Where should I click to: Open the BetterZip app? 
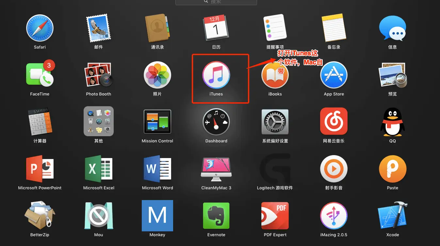click(x=40, y=216)
